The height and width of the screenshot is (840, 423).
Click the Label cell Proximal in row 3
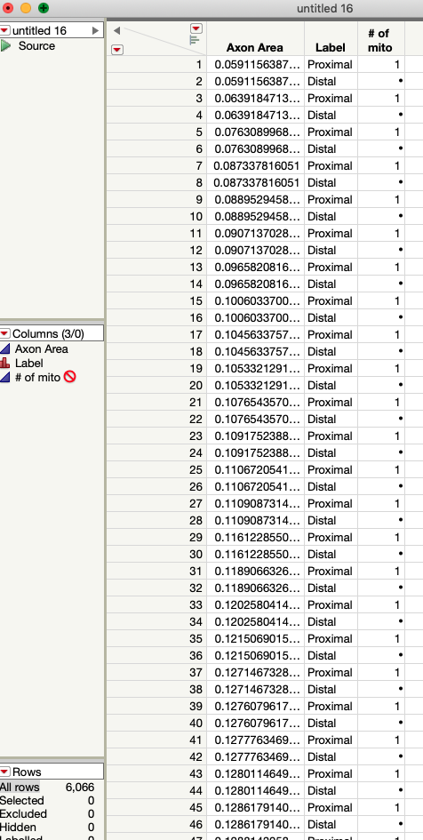point(331,98)
